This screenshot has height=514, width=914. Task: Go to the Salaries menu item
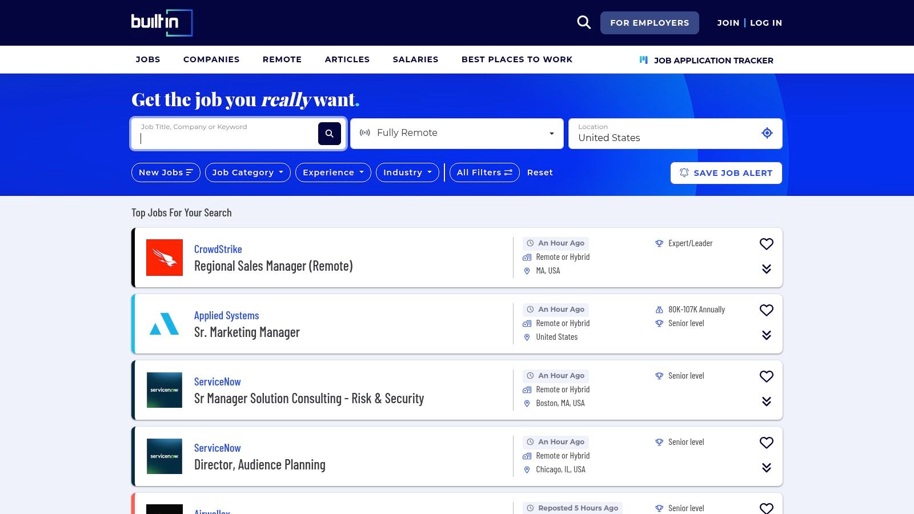(415, 59)
